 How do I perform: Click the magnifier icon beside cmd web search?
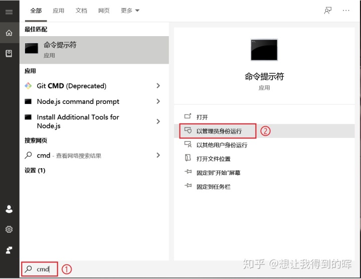point(28,155)
